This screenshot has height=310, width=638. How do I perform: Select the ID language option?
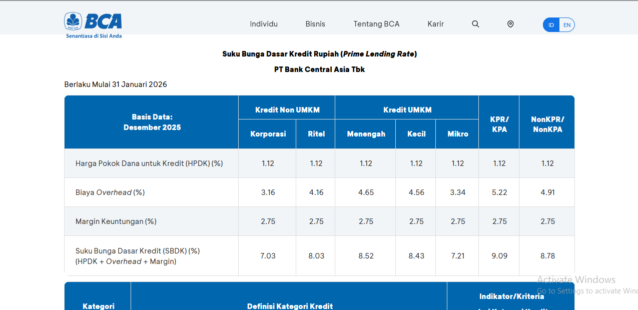[551, 24]
